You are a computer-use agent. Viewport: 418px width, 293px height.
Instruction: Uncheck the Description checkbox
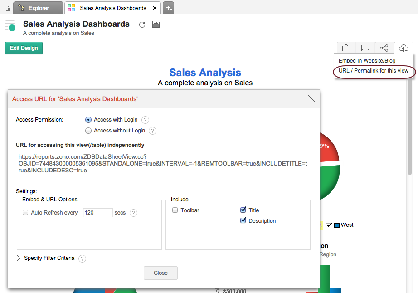243,221
